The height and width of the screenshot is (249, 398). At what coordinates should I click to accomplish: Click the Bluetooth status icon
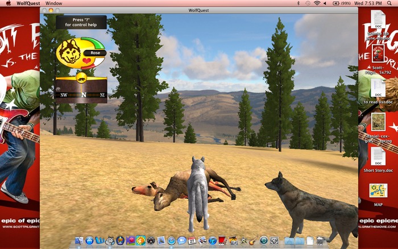[x=298, y=3]
